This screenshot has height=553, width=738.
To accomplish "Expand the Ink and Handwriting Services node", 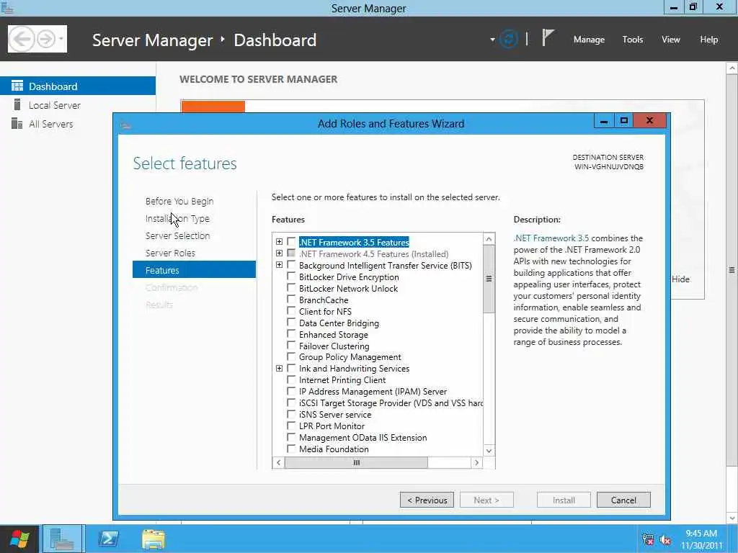I will (279, 368).
